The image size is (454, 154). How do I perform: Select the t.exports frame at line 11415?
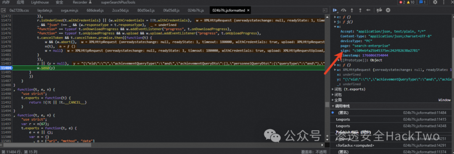pyautogui.click(x=391, y=119)
